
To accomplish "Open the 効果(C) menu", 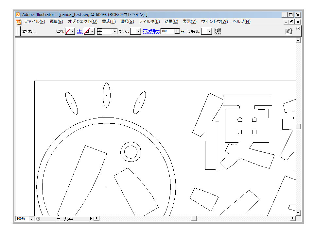I will [171, 22].
